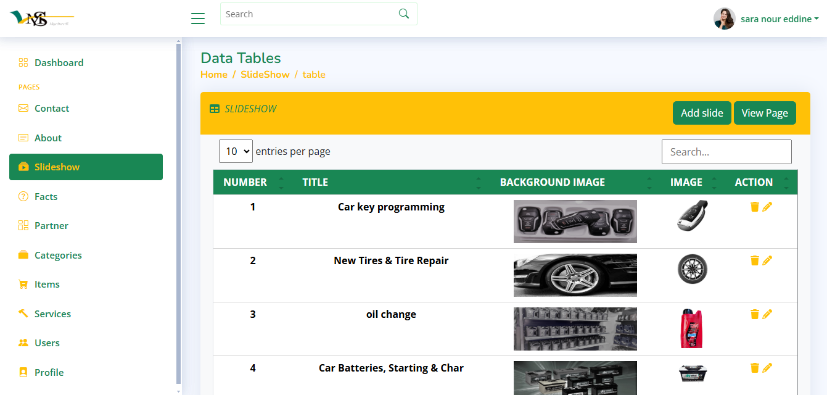The image size is (827, 395).
Task: Click the Add slide button
Action: click(x=702, y=113)
